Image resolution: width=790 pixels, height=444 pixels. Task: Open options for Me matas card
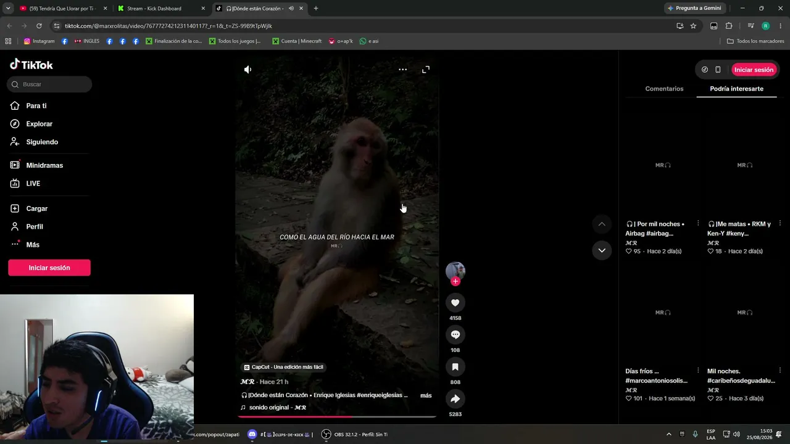[780, 223]
